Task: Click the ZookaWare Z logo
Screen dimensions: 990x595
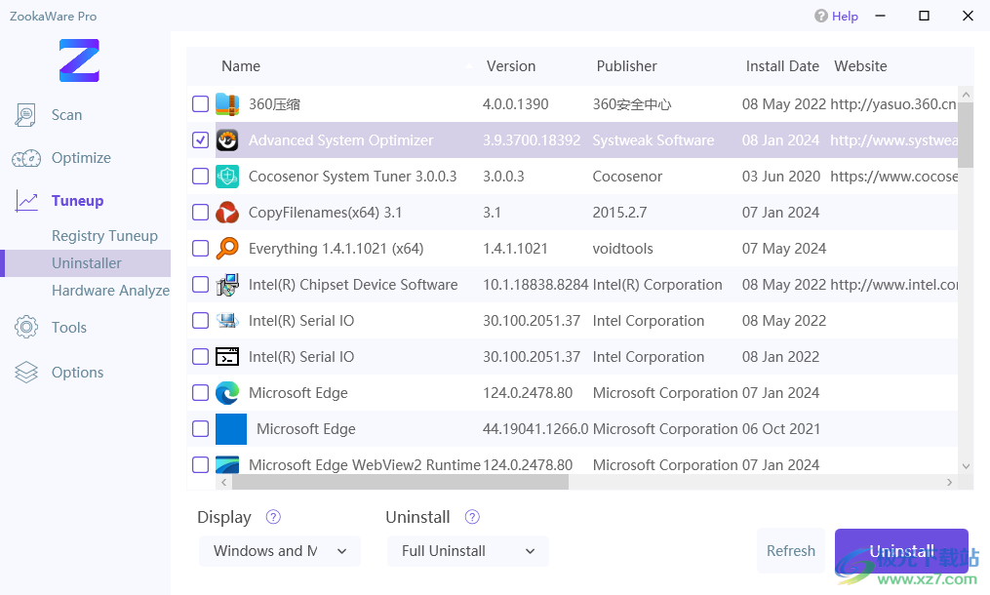Action: [79, 60]
